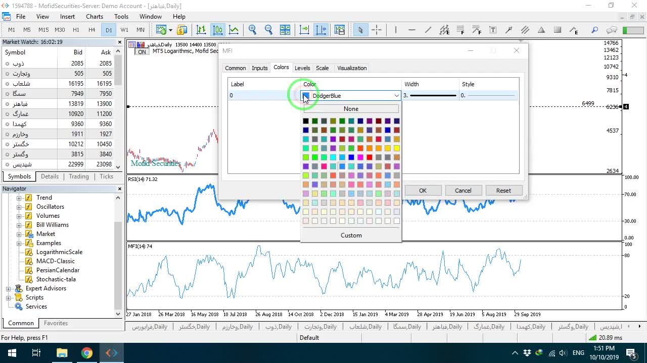Expand the Oscillators node
This screenshot has width=647, height=363.
tap(19, 207)
